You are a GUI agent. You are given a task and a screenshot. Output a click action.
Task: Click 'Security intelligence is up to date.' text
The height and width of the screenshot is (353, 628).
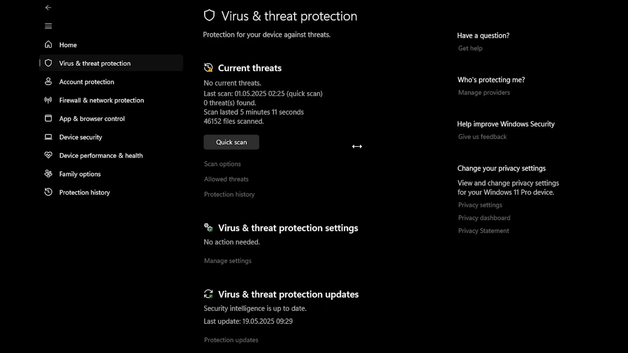(x=255, y=309)
